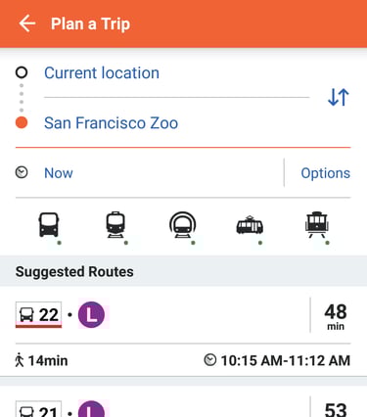
Task: Select the bus 21 route badge
Action: point(38,409)
